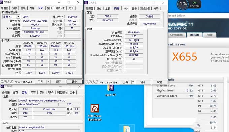This screenshot has height=132, width=229.
Task: Click 工具 button in Memory window
Action: point(126,82)
